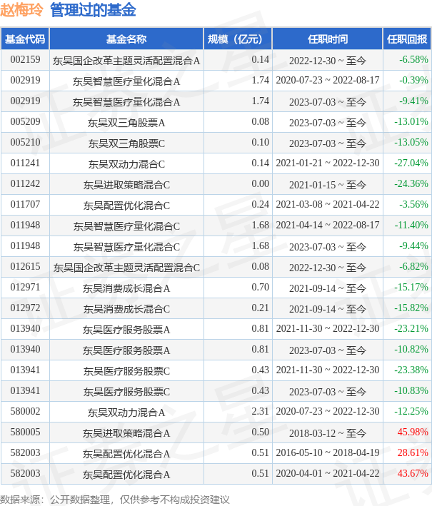Click the 规模（亿元） column header
The image size is (432, 506).
(238, 39)
